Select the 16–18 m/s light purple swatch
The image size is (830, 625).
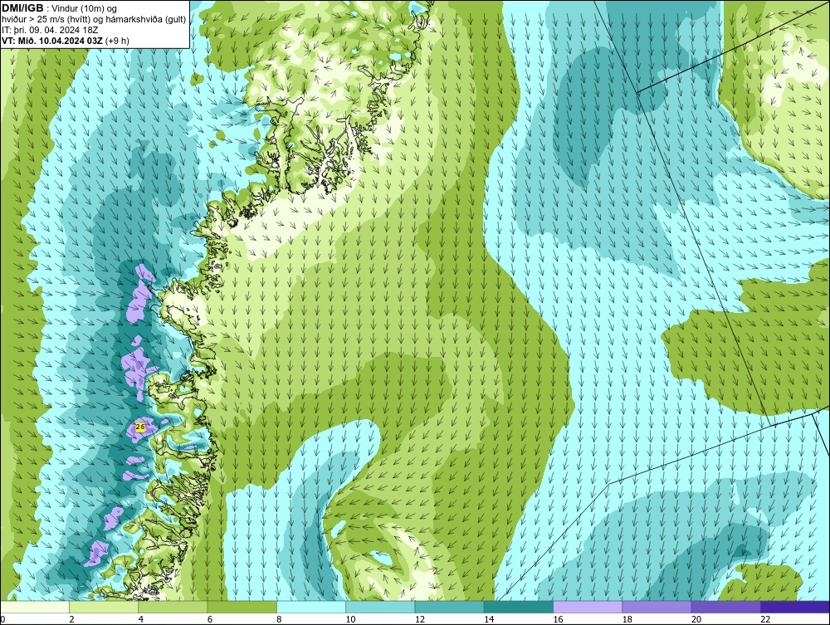click(x=588, y=607)
